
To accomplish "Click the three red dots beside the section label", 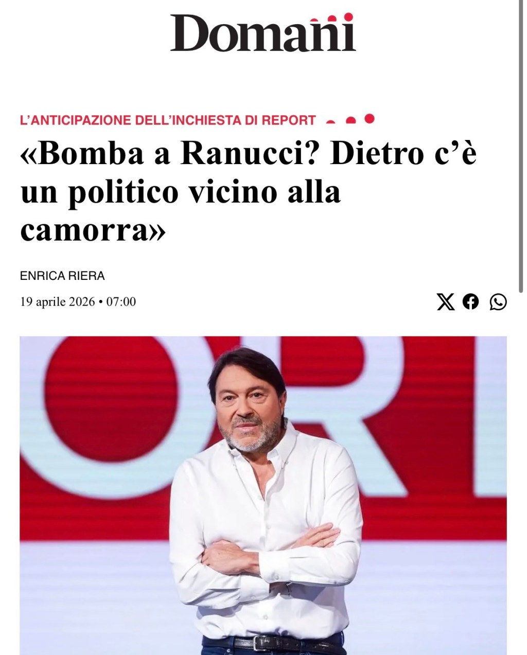I will [x=350, y=119].
